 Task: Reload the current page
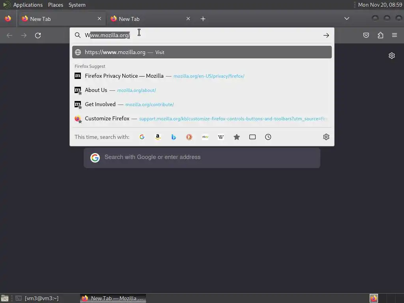coord(38,35)
